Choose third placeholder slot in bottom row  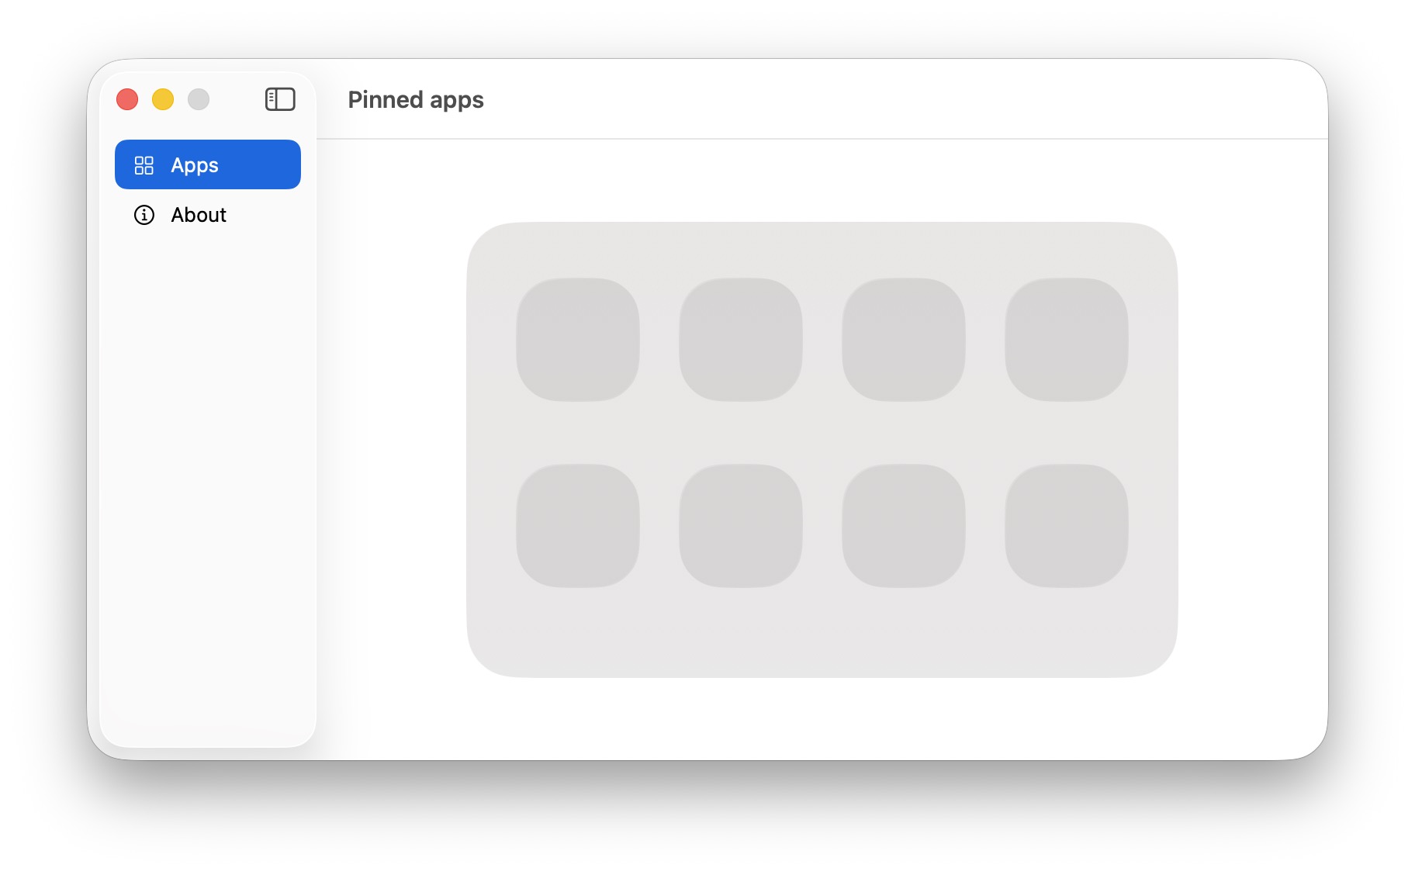pos(904,526)
